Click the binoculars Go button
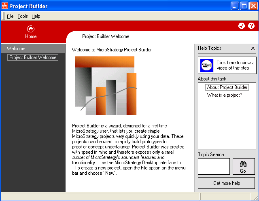The width and height of the screenshot is (259, 201). (244, 166)
